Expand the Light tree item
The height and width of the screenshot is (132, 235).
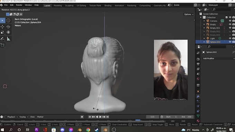tap(204, 38)
